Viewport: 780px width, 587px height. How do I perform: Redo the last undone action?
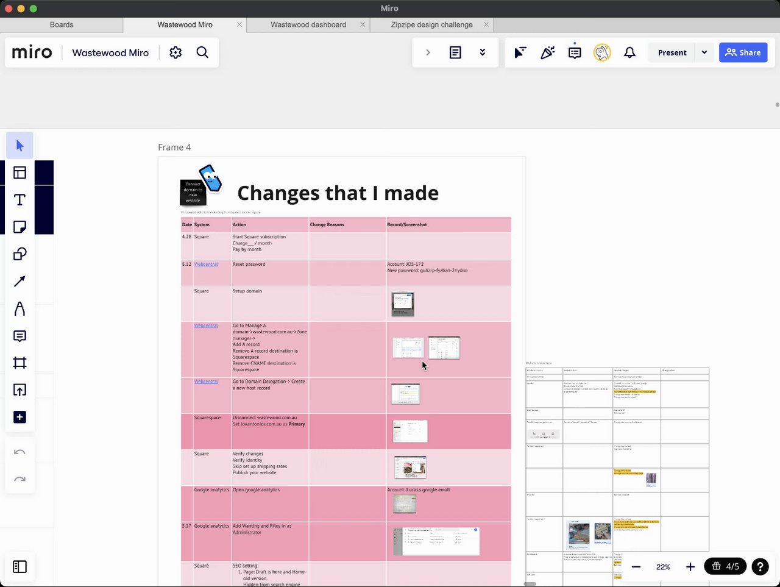(19, 479)
